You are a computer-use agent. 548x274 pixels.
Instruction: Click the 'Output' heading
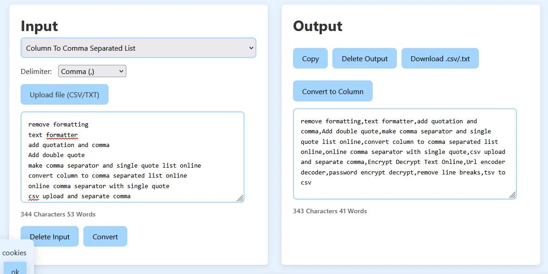(x=318, y=26)
